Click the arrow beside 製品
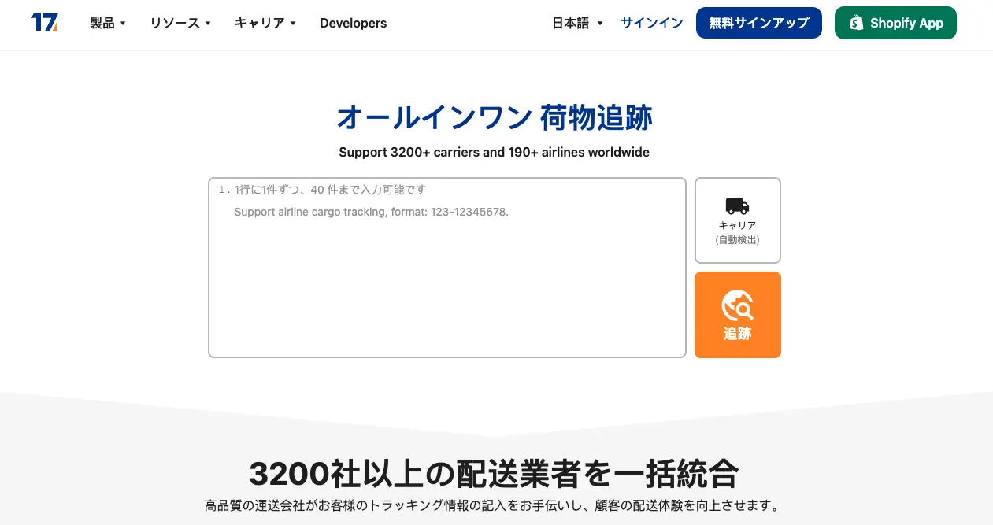Screen dimensions: 993x525 [x=123, y=24]
